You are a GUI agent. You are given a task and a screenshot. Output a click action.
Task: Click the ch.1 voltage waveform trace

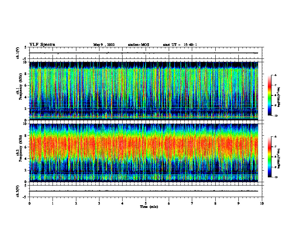(143, 53)
